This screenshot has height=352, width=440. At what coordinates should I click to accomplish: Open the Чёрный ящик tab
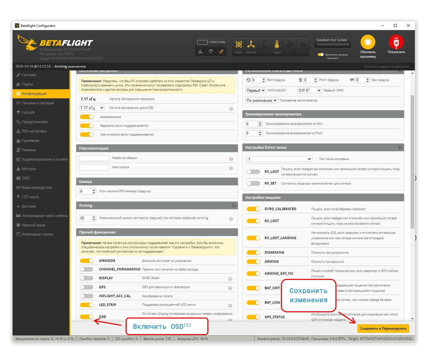[41, 225]
